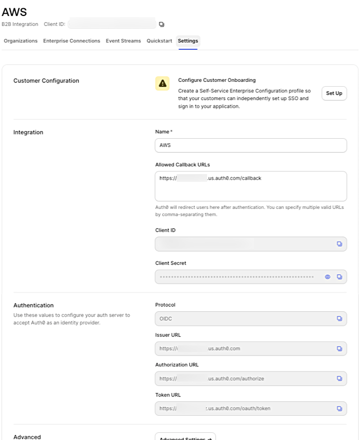Click into Allowed Callback URLs box
This screenshot has width=359, height=440.
click(251, 186)
